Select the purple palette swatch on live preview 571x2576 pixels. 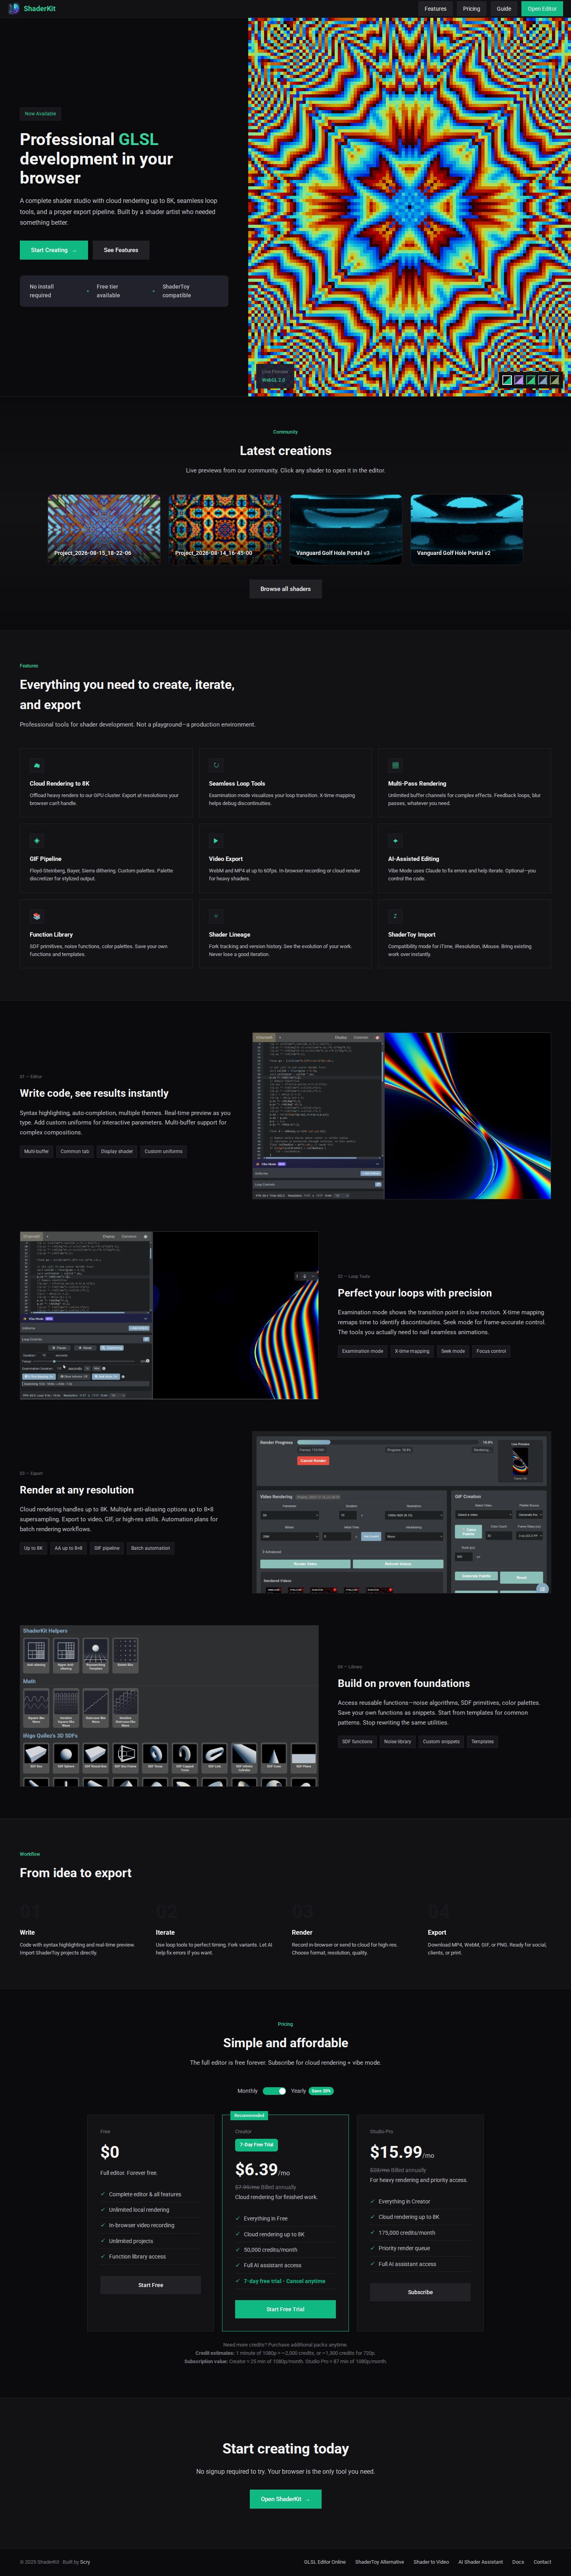520,380
